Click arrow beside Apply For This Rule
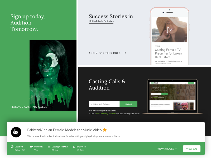Image resolution: width=211 pixels, height=158 pixels. pyautogui.click(x=124, y=53)
